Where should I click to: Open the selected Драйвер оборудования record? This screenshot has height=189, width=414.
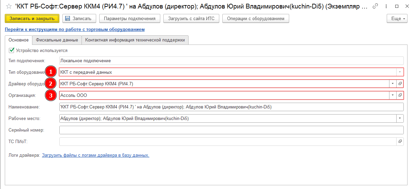[400, 84]
